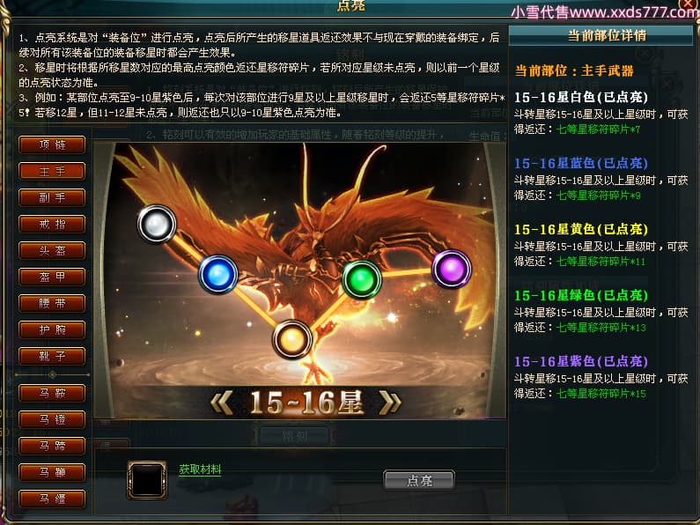Select the green orb node

click(361, 279)
